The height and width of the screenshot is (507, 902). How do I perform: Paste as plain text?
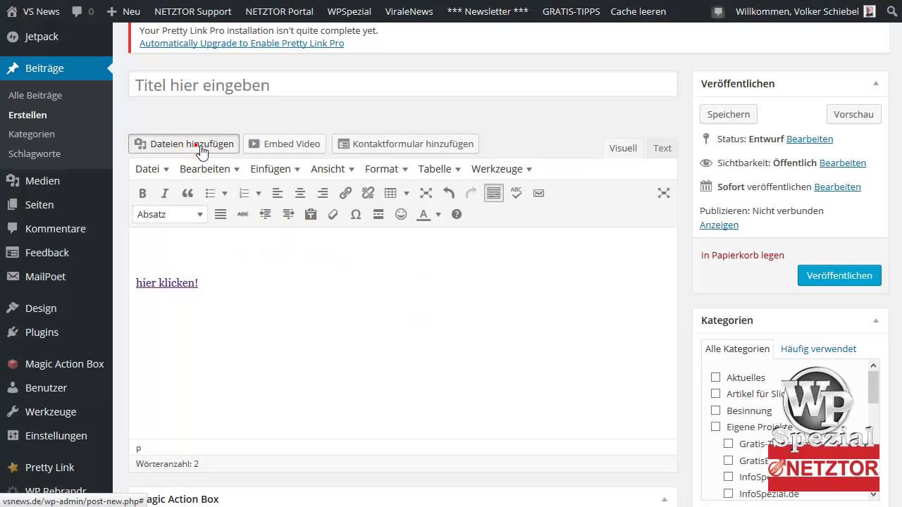[311, 214]
